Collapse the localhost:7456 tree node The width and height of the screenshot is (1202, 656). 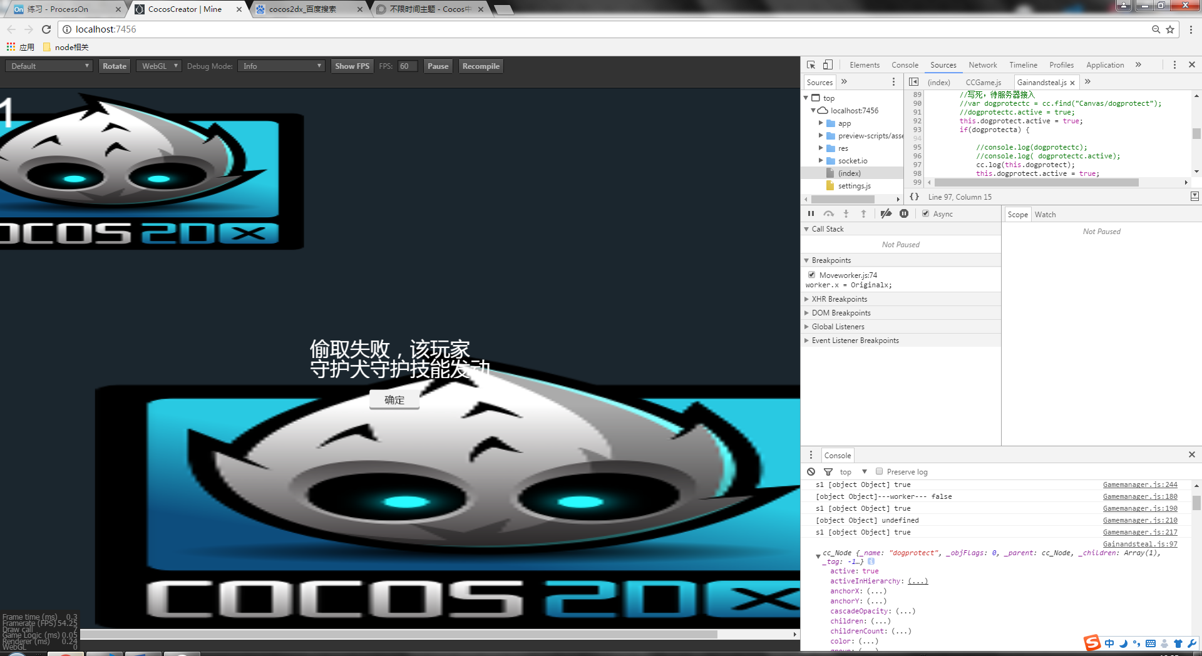(814, 111)
